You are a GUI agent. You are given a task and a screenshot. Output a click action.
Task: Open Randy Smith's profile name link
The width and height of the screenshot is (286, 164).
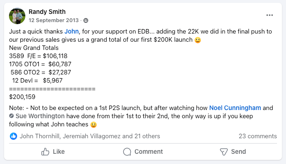(47, 12)
